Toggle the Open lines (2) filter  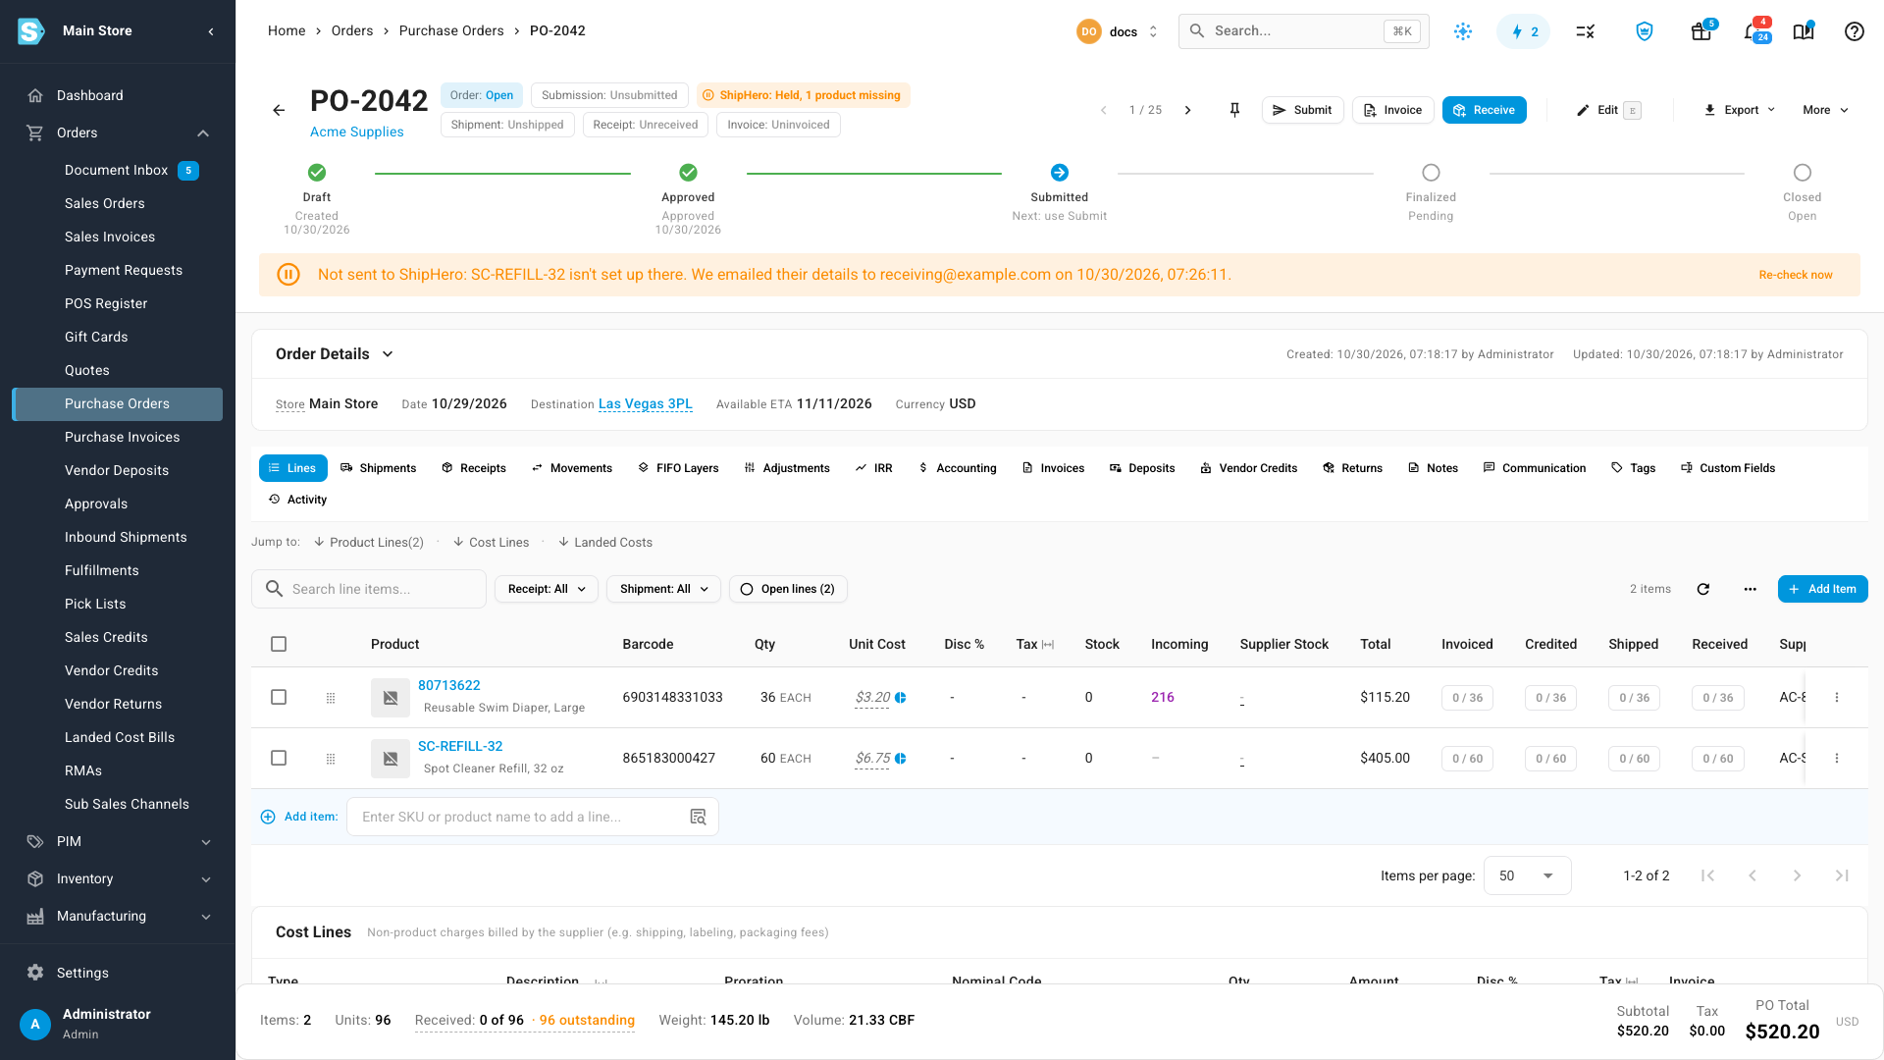click(x=788, y=589)
